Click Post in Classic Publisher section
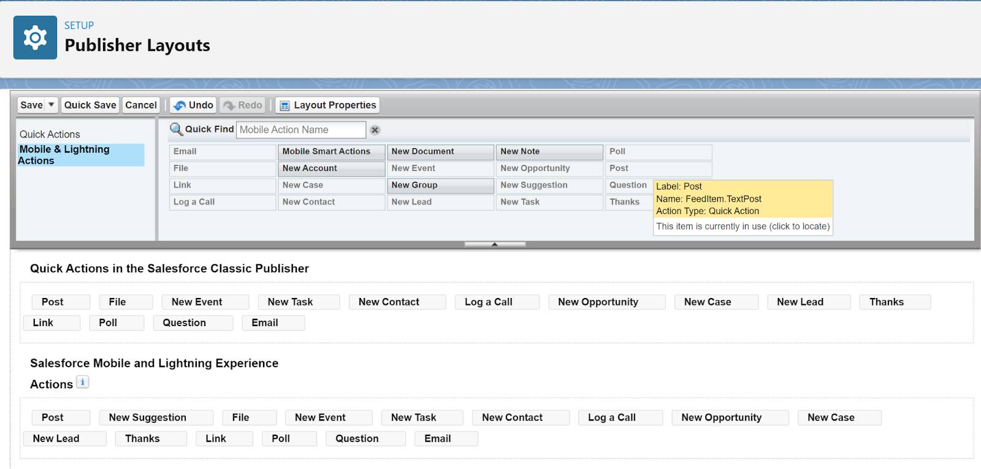 61,302
